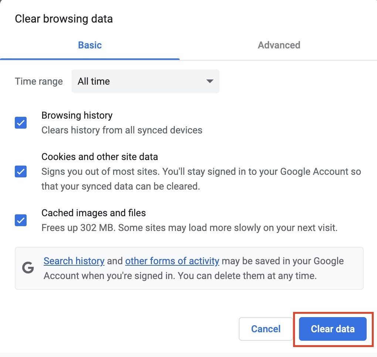The height and width of the screenshot is (357, 377).
Task: Click the Clear browsing data title
Action: [64, 19]
